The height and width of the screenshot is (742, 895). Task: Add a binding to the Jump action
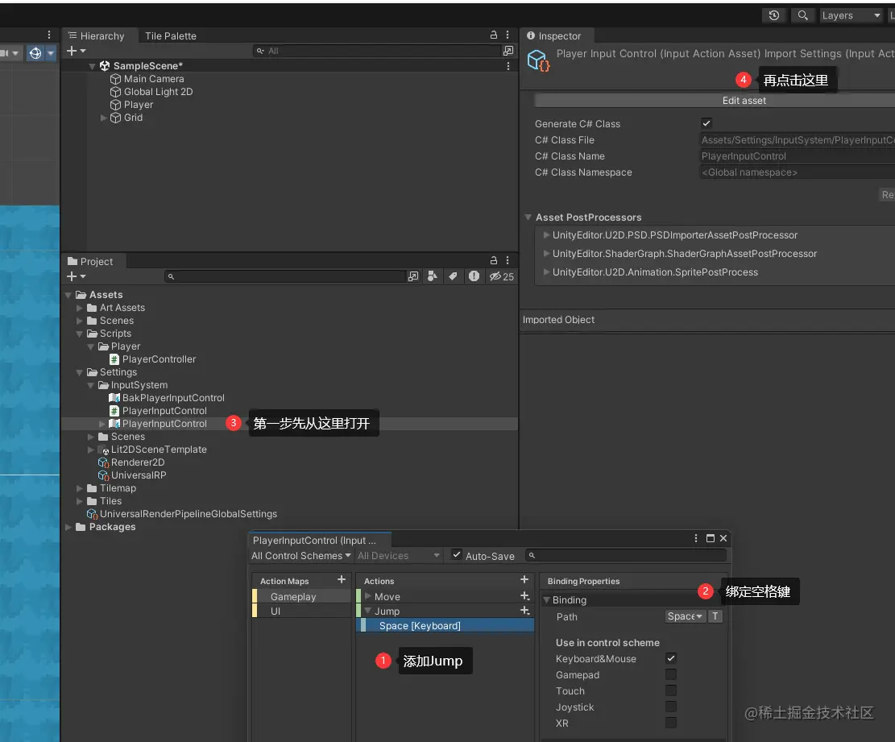click(x=524, y=611)
